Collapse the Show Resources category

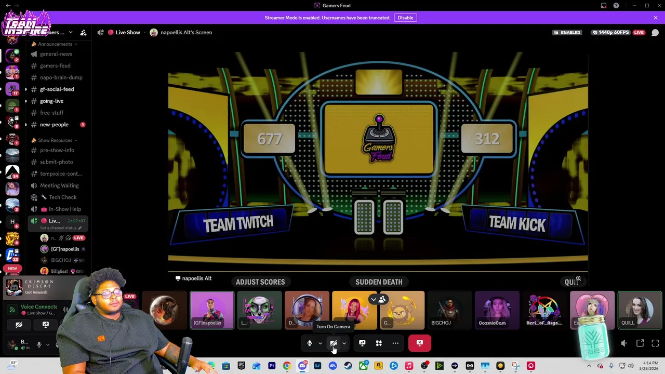pyautogui.click(x=55, y=140)
